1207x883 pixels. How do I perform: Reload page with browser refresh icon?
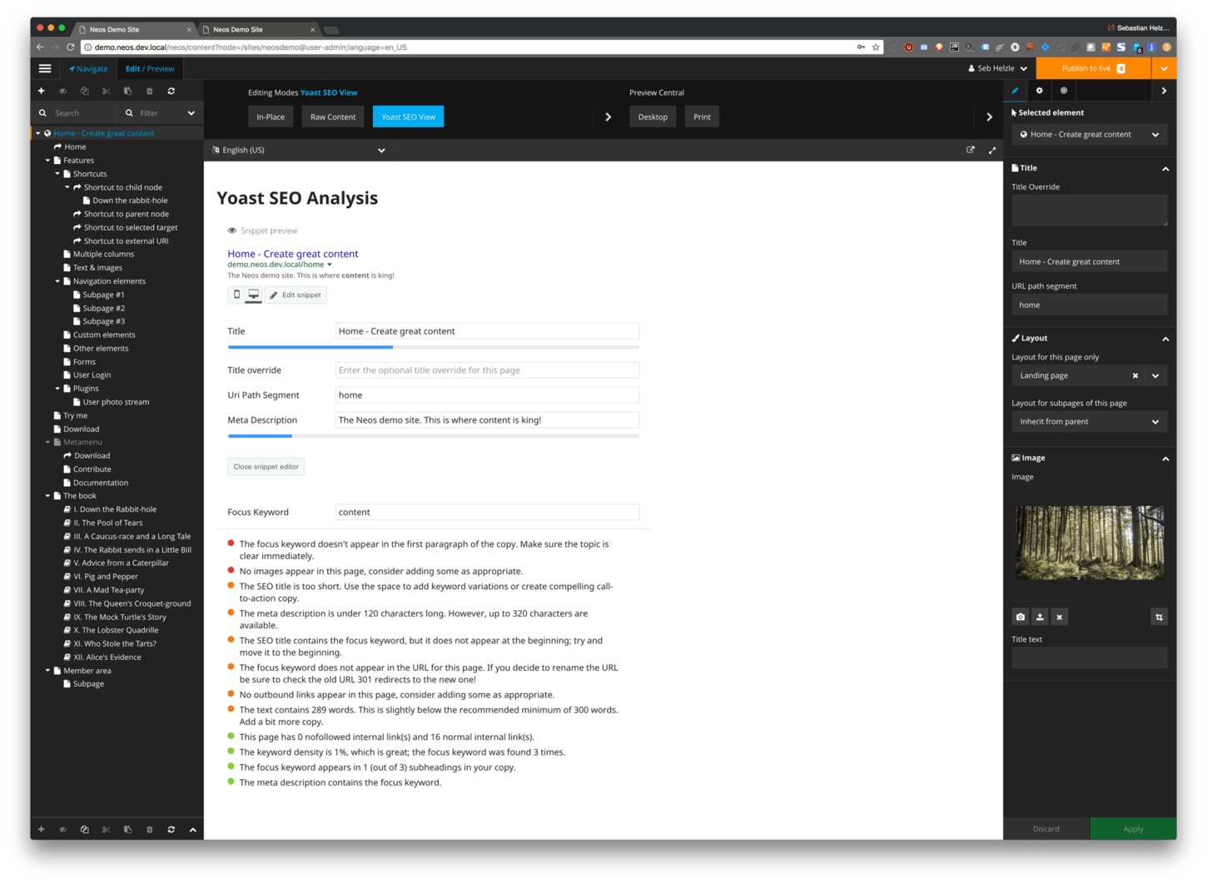point(71,47)
